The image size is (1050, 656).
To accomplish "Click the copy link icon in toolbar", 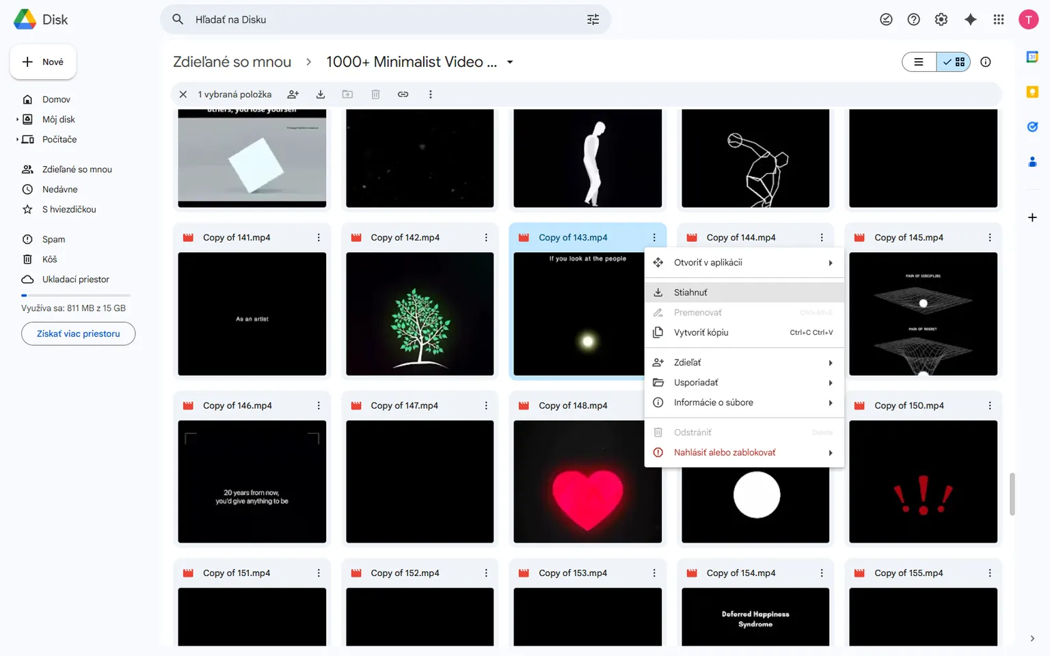I will (x=403, y=94).
